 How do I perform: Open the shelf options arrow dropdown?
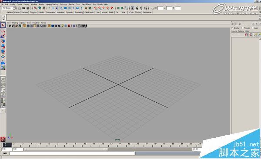pos(3,19)
